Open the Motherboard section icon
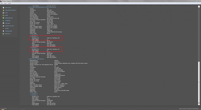The width and height of the screenshot is (201, 110). 3,18
